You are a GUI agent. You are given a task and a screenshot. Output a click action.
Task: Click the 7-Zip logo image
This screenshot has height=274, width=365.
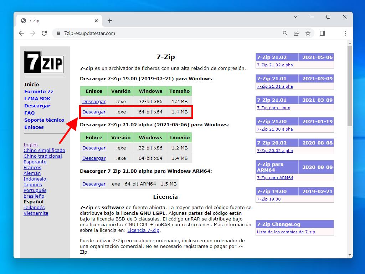tap(44, 62)
